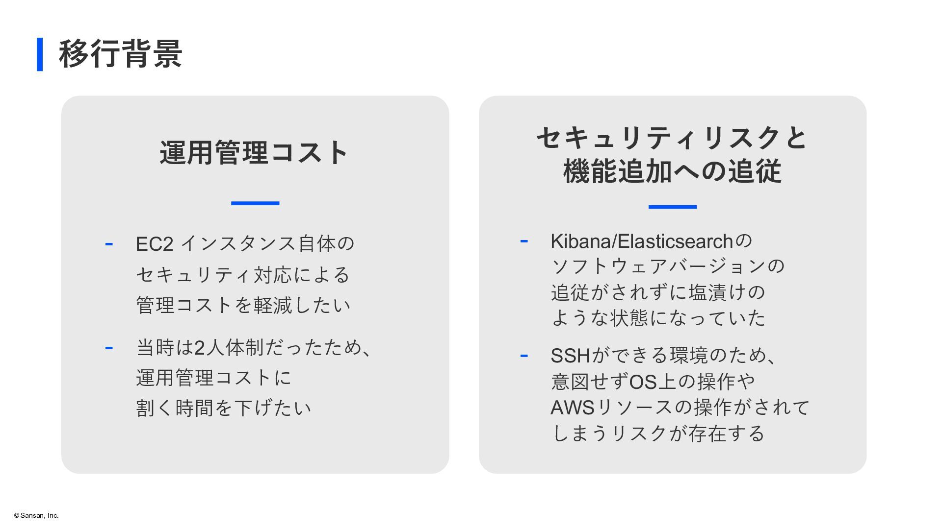The height and width of the screenshot is (529, 942).
Task: Click blue dash bullet before Kibana/Elasticsearch
Action: point(524,240)
